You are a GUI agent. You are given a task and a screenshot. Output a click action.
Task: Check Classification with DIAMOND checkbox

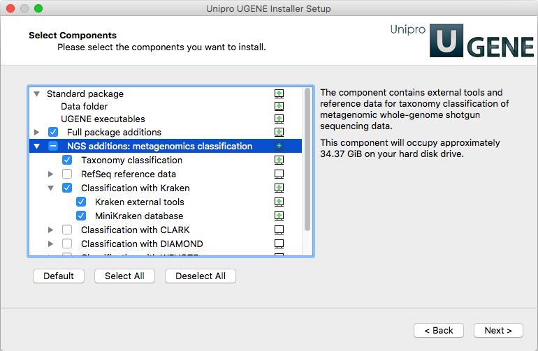pyautogui.click(x=67, y=244)
